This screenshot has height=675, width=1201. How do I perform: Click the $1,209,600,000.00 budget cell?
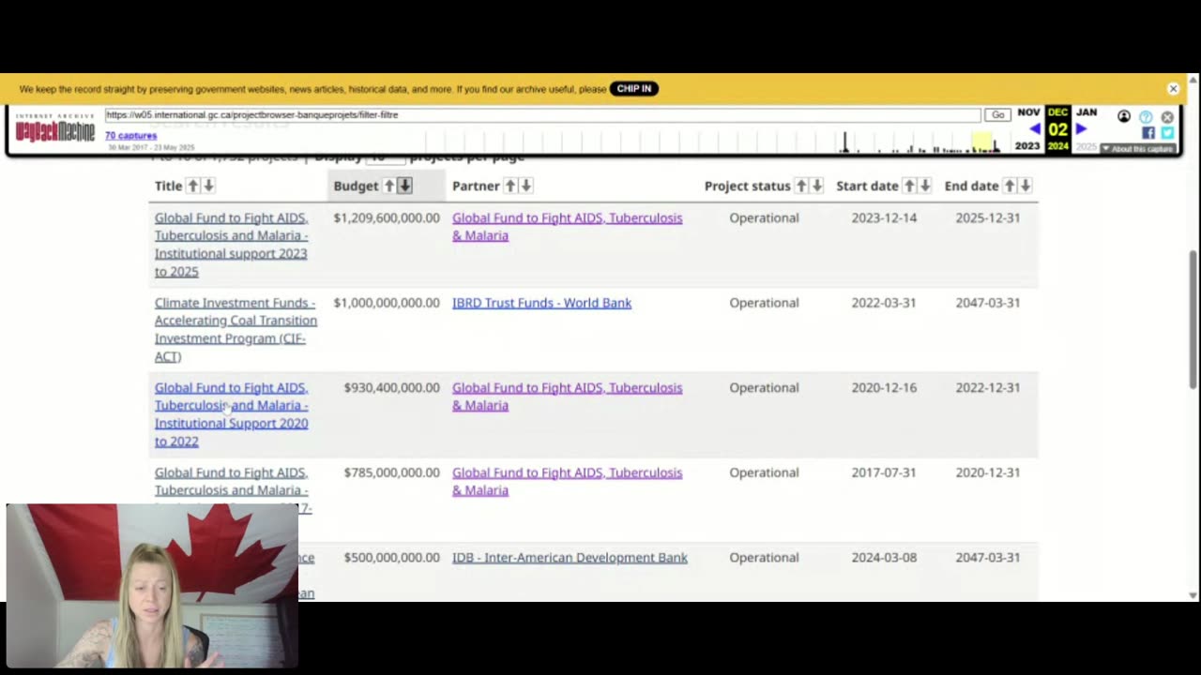386,217
